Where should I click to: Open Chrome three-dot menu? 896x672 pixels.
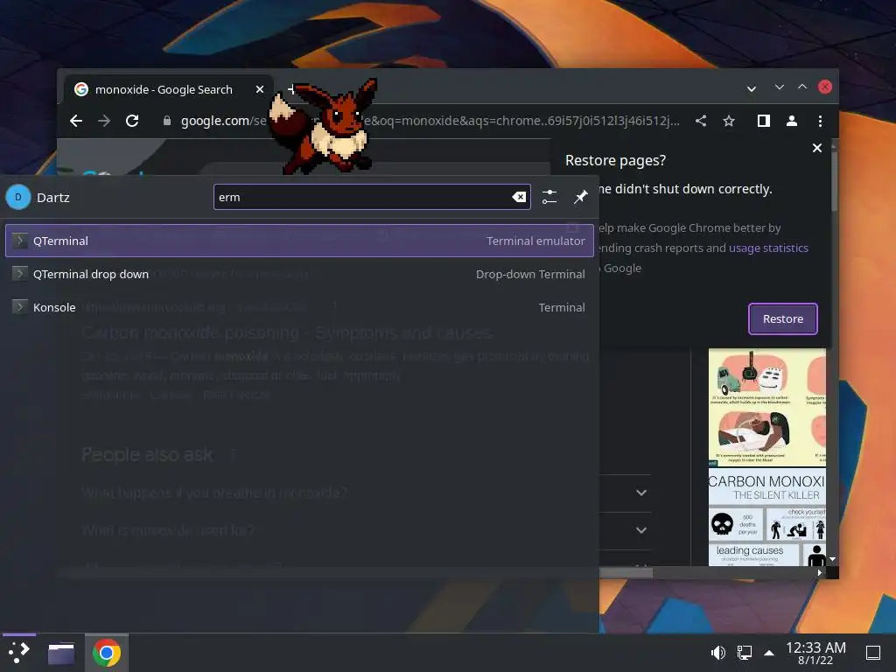820,121
